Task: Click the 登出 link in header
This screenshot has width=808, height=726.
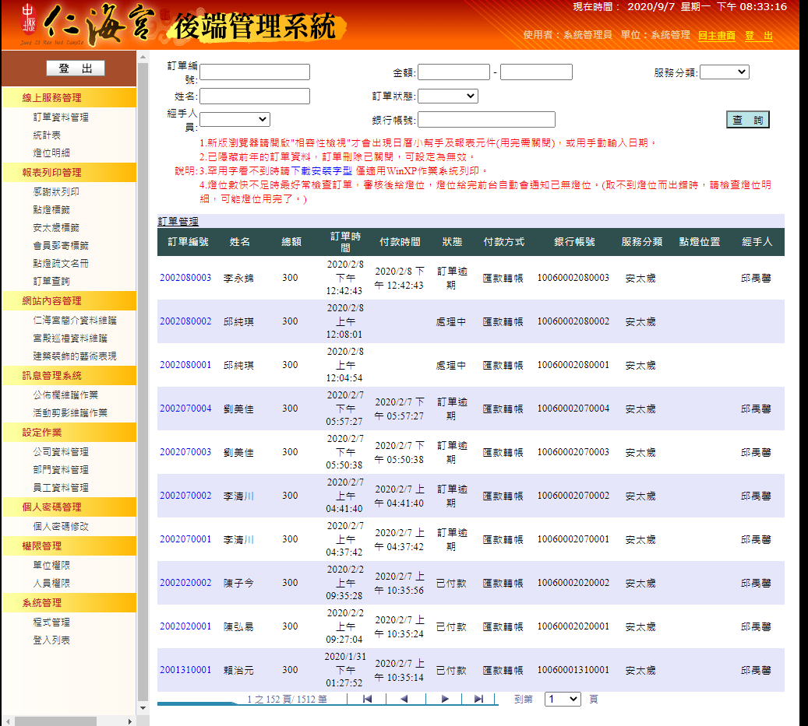Action: click(x=759, y=36)
